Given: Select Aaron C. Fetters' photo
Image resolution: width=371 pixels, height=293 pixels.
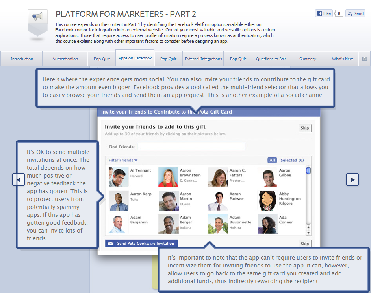Looking at the screenshot, I should (218, 177).
